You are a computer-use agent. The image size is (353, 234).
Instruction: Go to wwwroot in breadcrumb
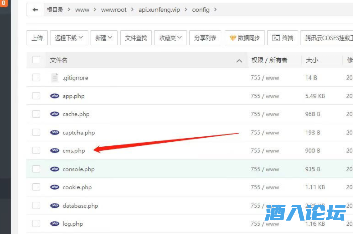tap(113, 10)
